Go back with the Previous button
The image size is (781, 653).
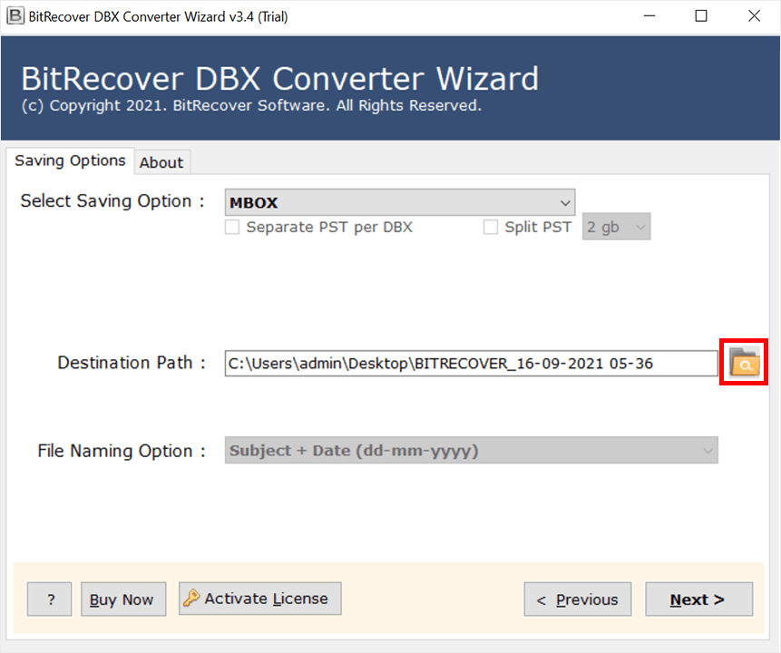pos(578,599)
